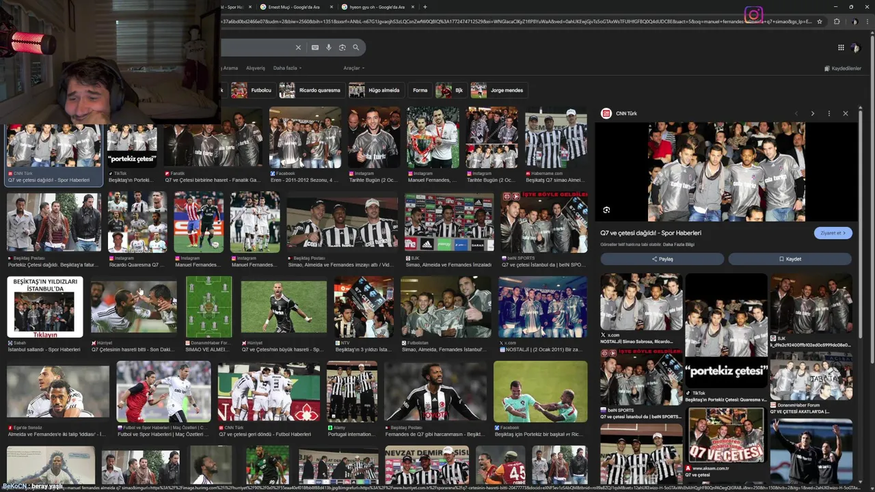Select the Jorge mendes filter chip

[x=498, y=90]
